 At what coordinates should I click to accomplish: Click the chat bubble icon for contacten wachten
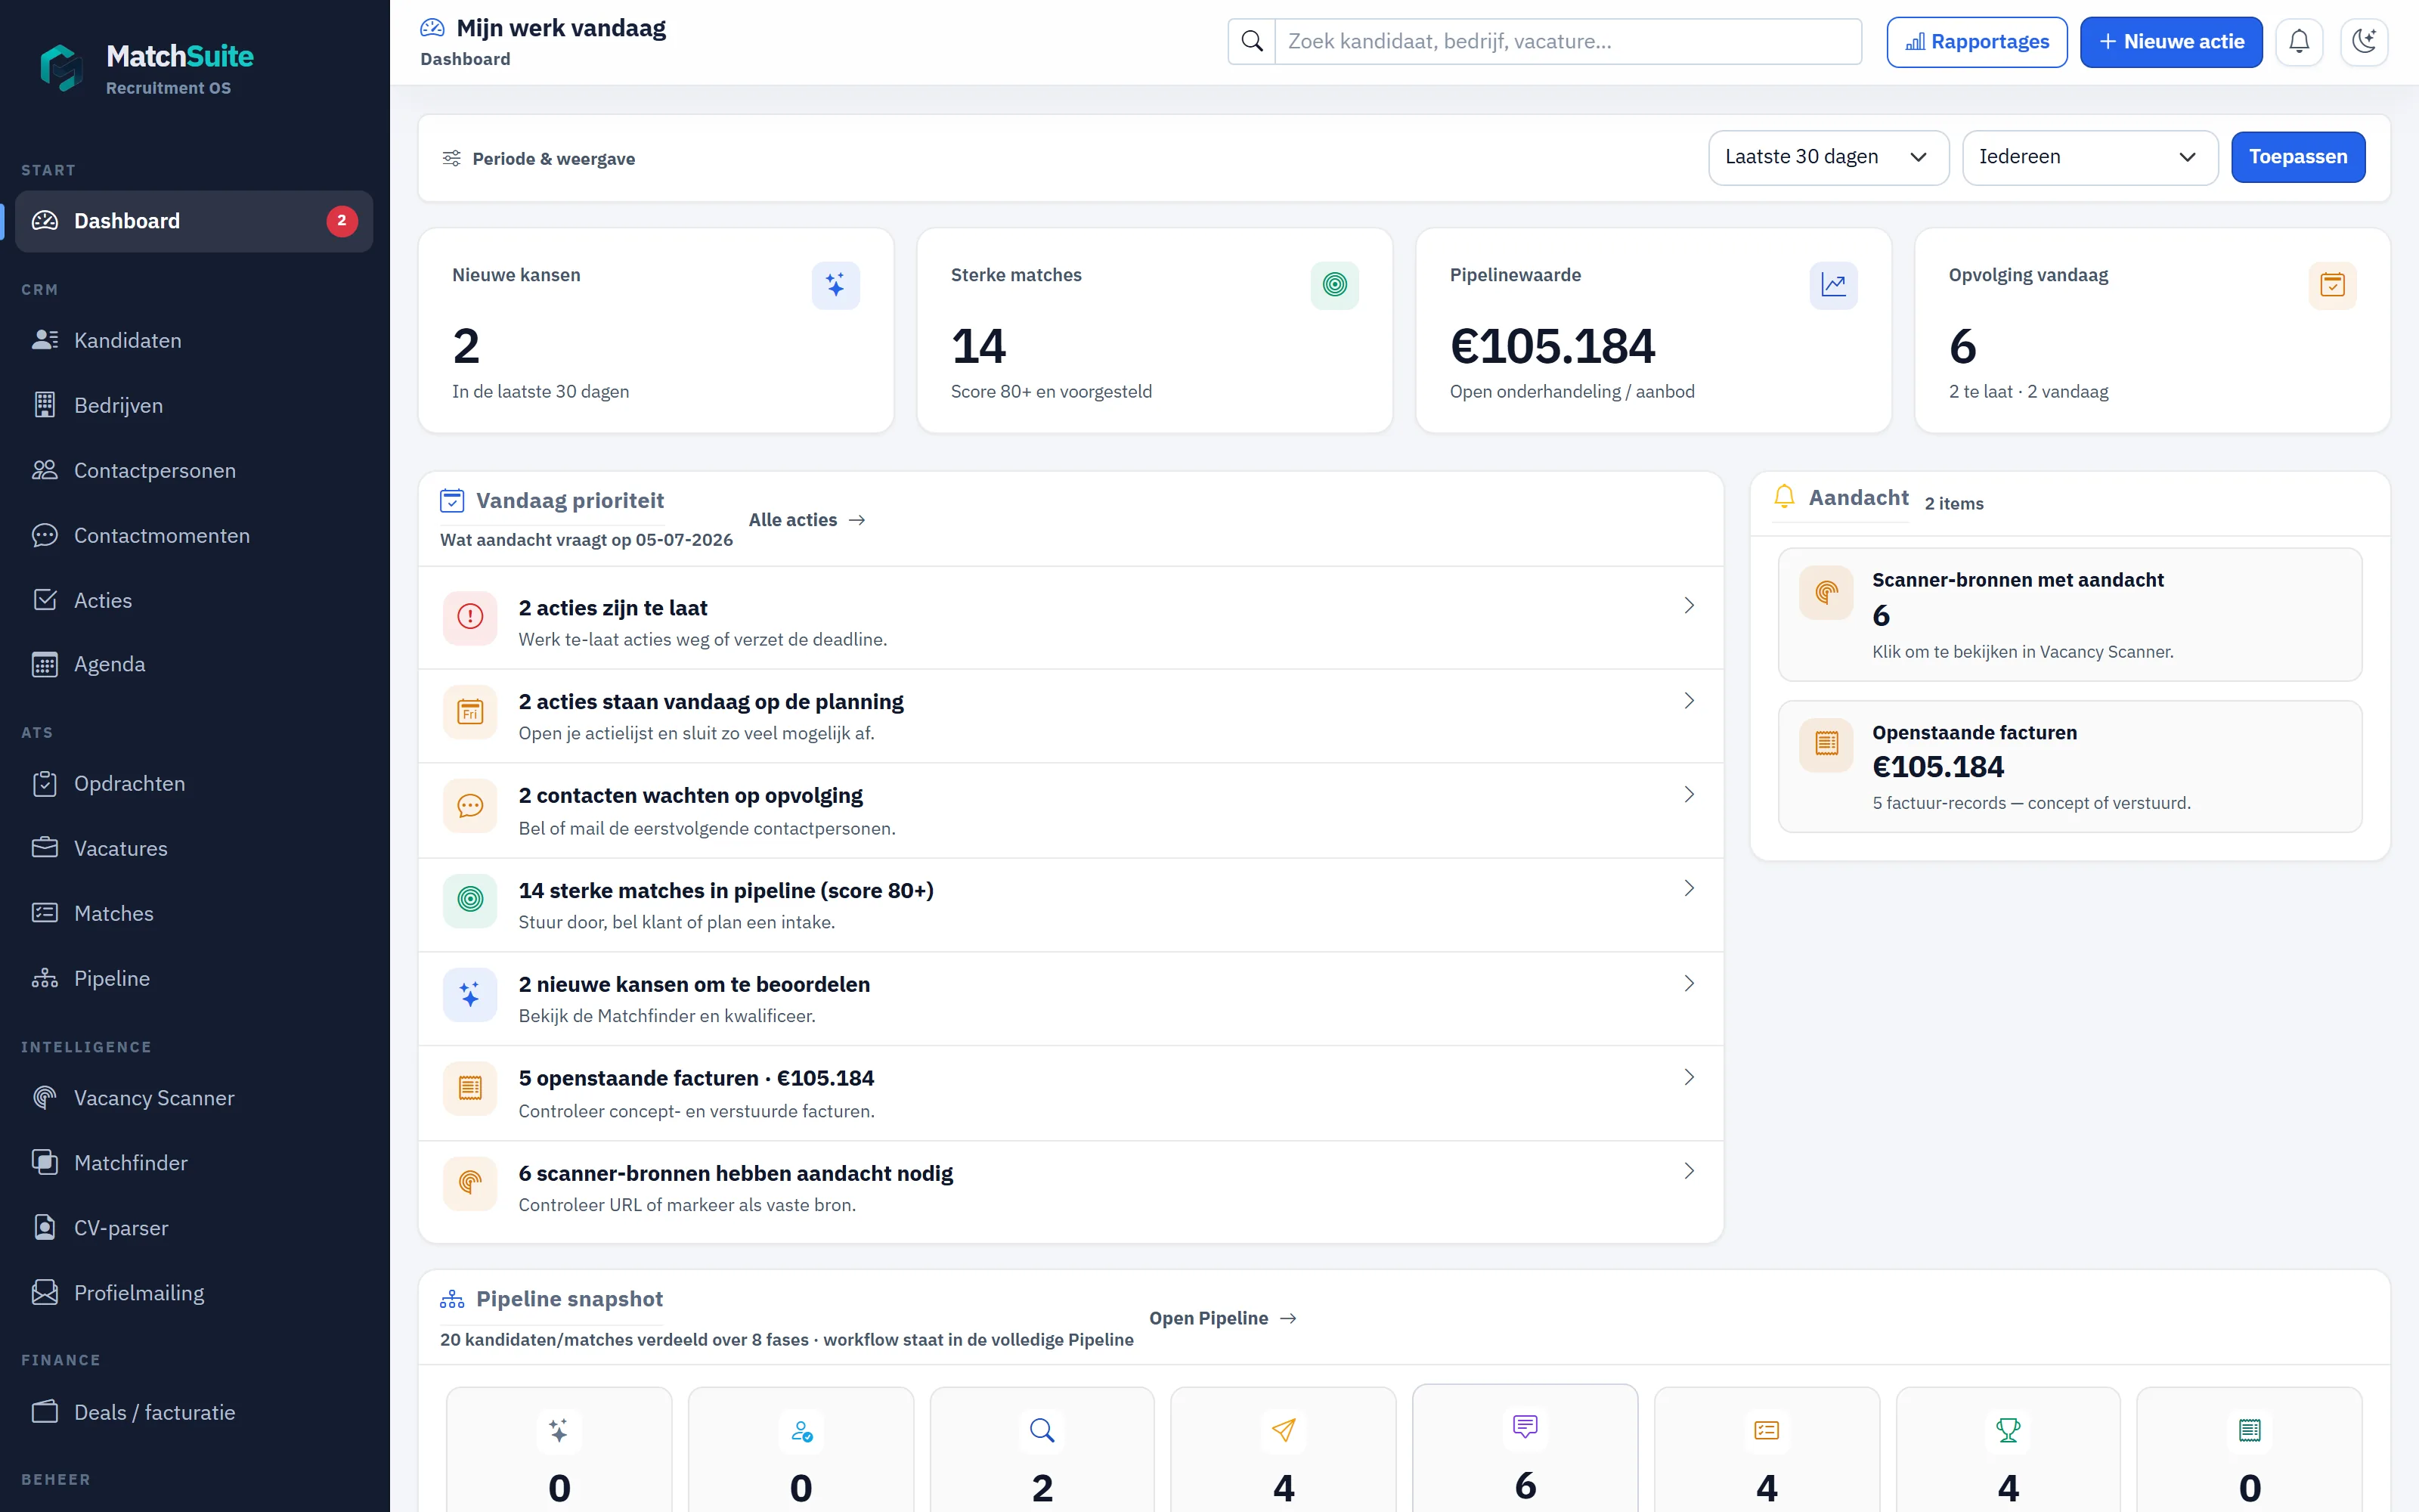(469, 806)
